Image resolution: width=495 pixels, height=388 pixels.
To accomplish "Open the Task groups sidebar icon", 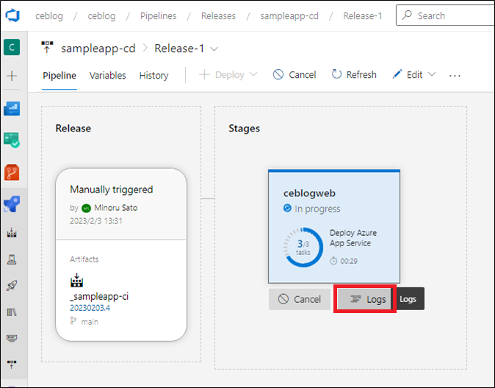I will pos(12,338).
